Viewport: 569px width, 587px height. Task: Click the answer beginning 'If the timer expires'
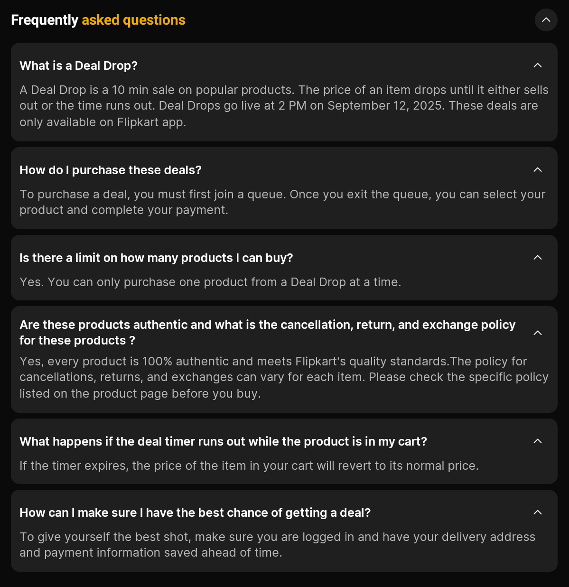tap(249, 466)
